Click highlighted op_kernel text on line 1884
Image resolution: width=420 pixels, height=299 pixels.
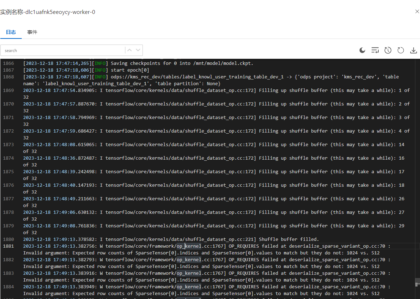point(189,287)
